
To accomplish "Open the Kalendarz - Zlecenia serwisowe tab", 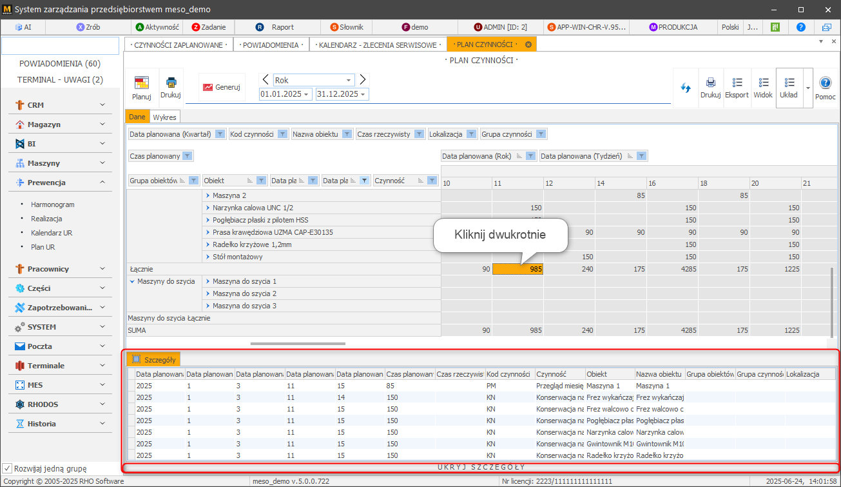I will click(378, 45).
